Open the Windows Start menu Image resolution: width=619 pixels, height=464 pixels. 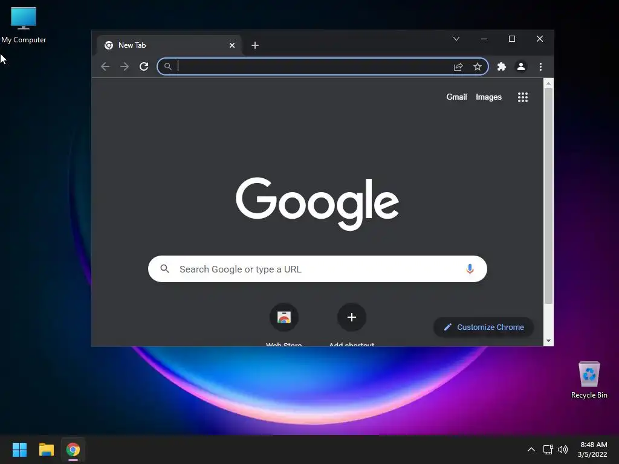pyautogui.click(x=19, y=449)
